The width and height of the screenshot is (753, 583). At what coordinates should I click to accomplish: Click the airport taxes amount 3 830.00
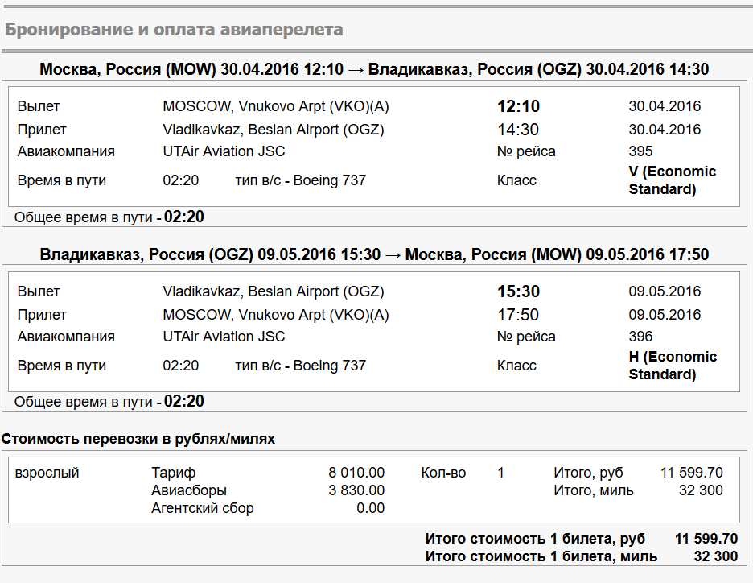coord(356,490)
